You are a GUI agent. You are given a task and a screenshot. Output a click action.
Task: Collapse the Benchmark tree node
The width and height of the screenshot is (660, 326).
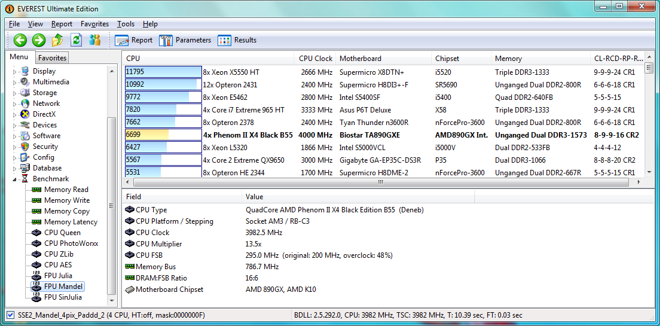(15, 179)
